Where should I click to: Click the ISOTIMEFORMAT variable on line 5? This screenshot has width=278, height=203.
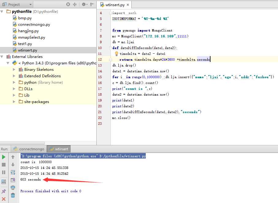pyautogui.click(x=124, y=19)
